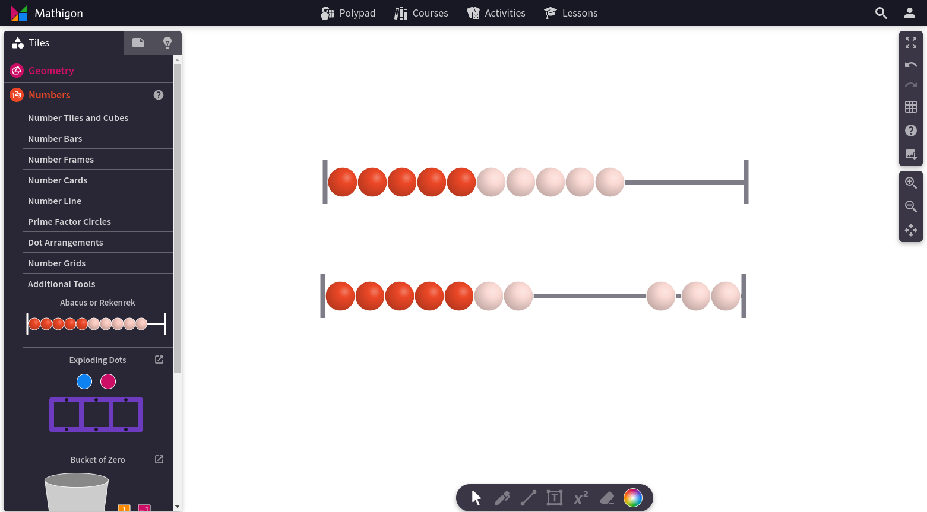
Task: Select the pointer/selection tool
Action: tap(476, 498)
